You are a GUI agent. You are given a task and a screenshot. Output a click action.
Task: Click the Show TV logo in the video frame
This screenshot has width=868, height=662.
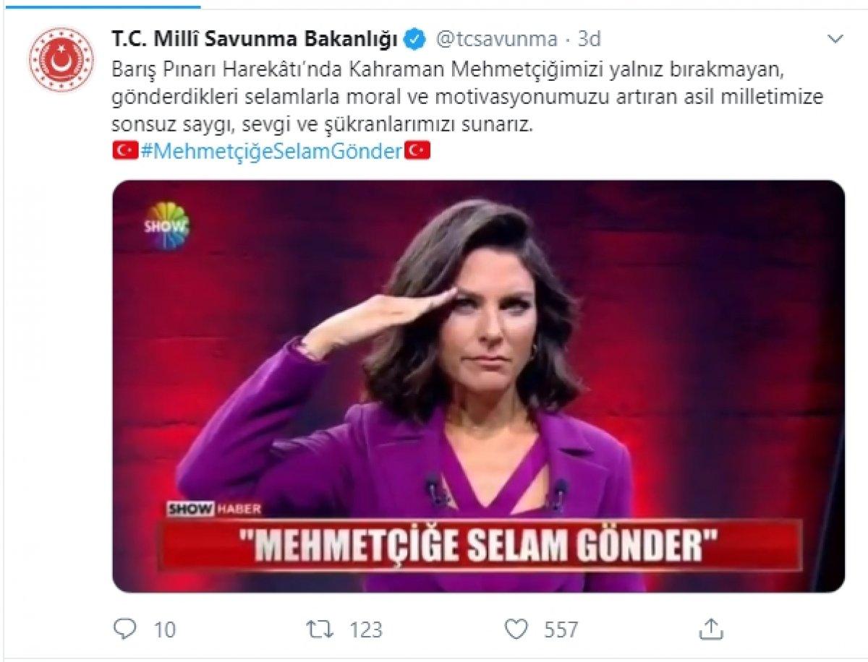(166, 226)
